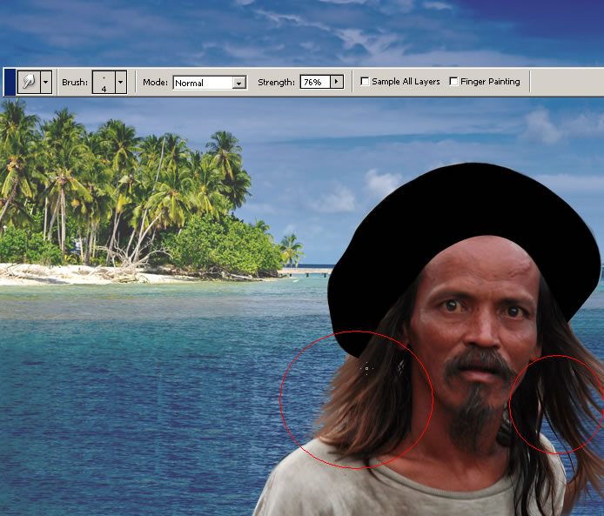This screenshot has height=516, width=604.
Task: Open the tool preset picker arrow
Action: 46,82
